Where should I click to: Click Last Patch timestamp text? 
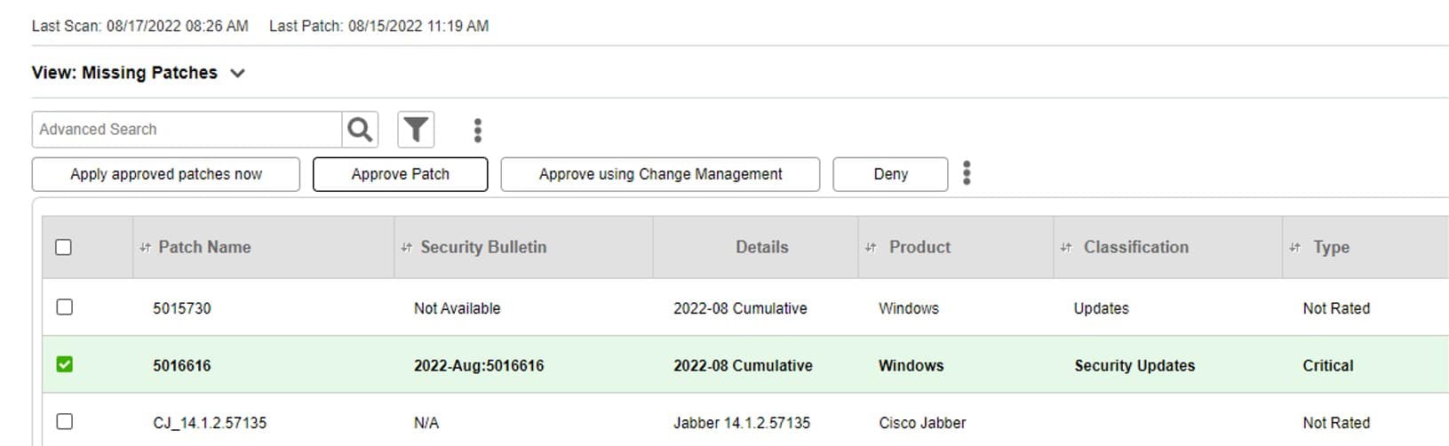click(x=378, y=26)
